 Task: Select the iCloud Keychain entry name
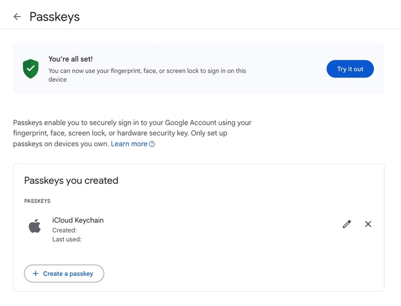click(x=78, y=220)
